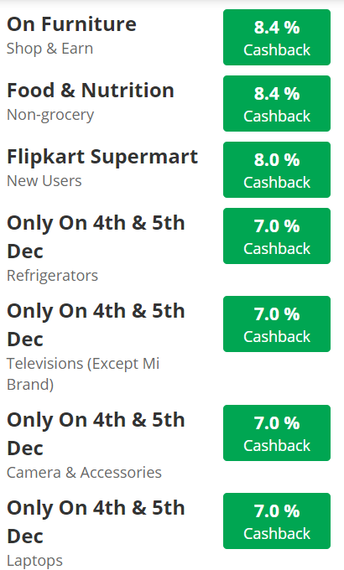
Task: Click the Shop & Earn subtitle
Action: pyautogui.click(x=50, y=49)
